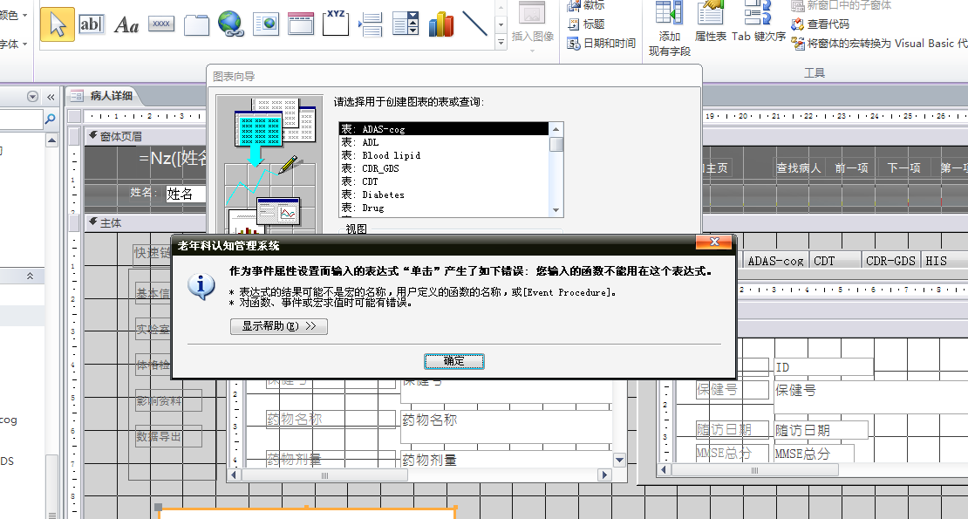Open the 属性表 property sheet
Image resolution: width=968 pixels, height=519 pixels.
711,22
